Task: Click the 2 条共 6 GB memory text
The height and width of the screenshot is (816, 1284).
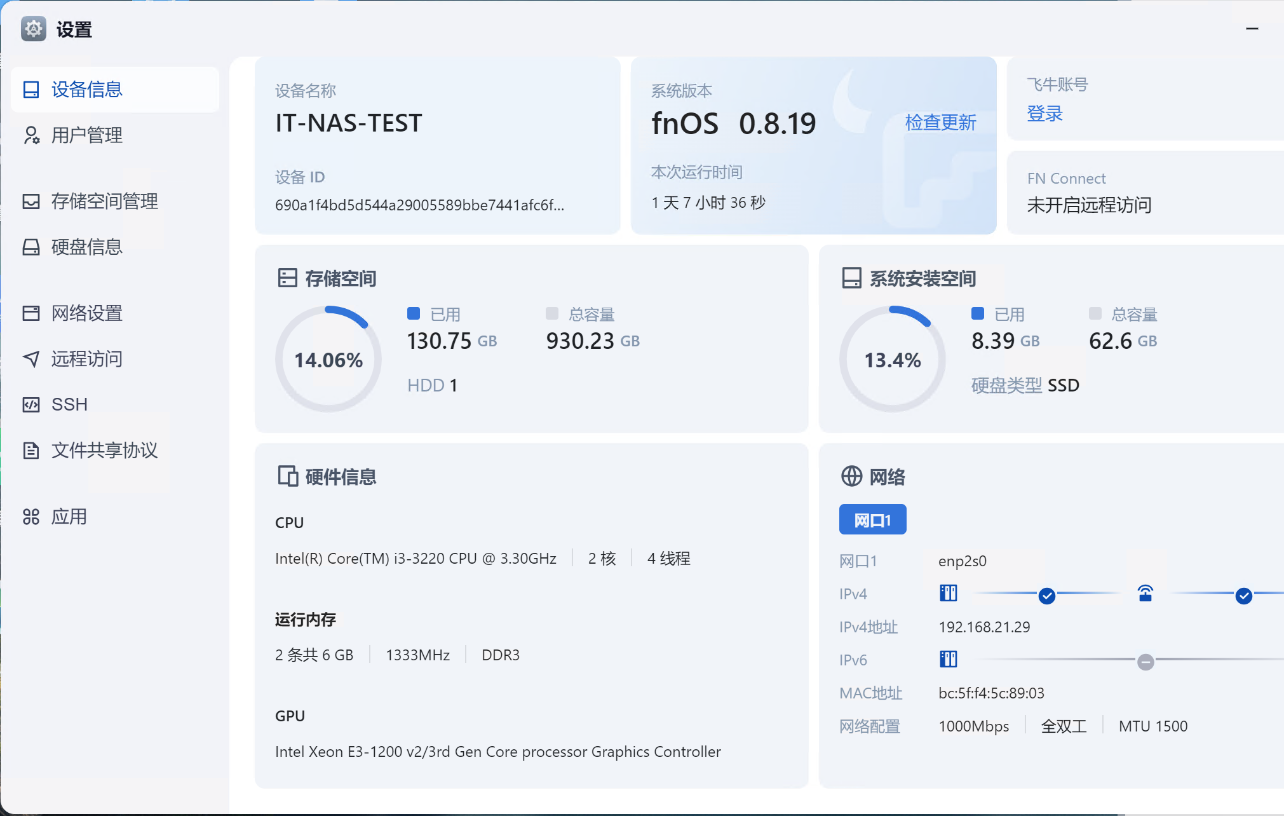Action: tap(314, 655)
